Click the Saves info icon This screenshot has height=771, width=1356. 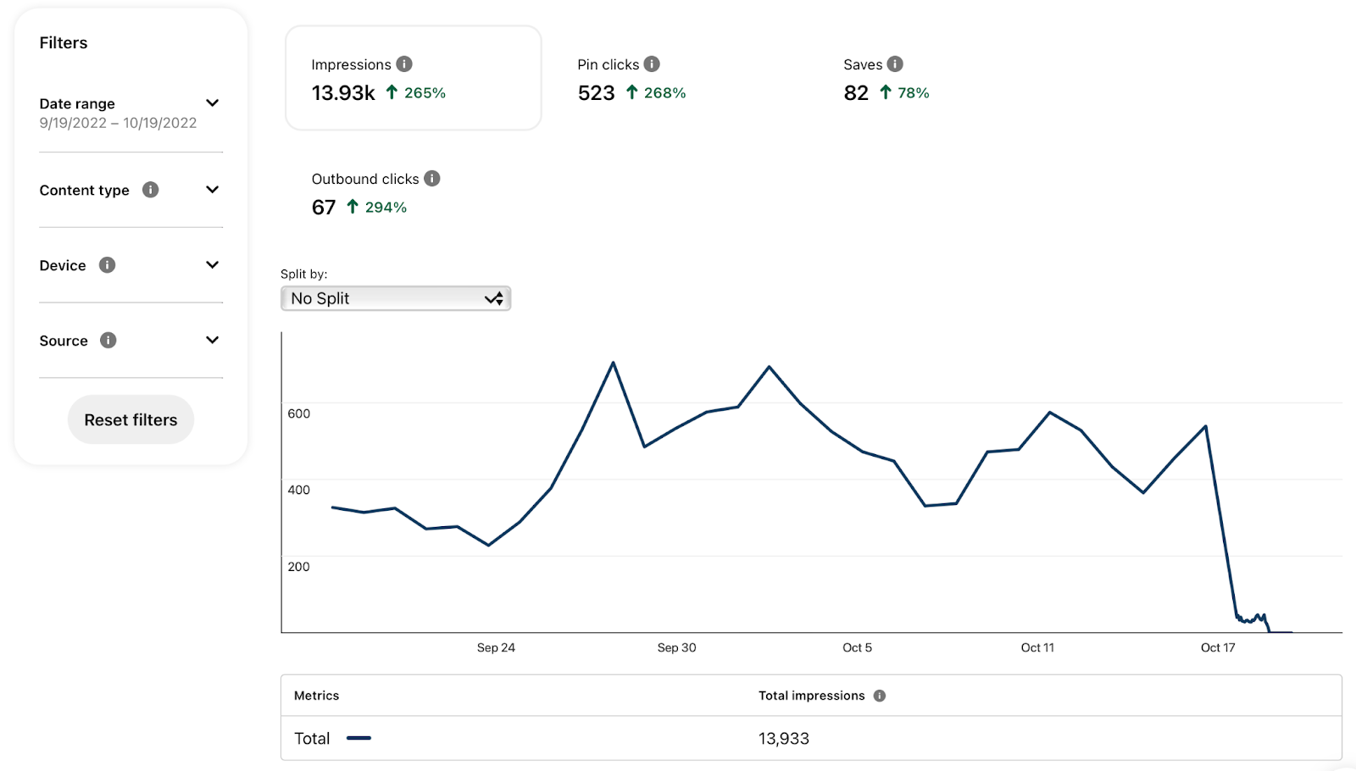click(x=895, y=64)
